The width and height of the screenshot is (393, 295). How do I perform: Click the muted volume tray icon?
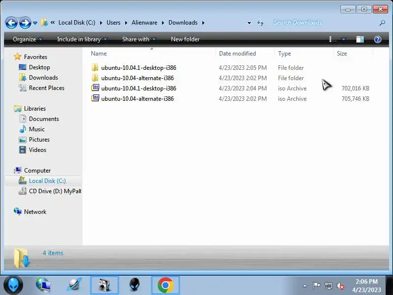[x=340, y=286]
